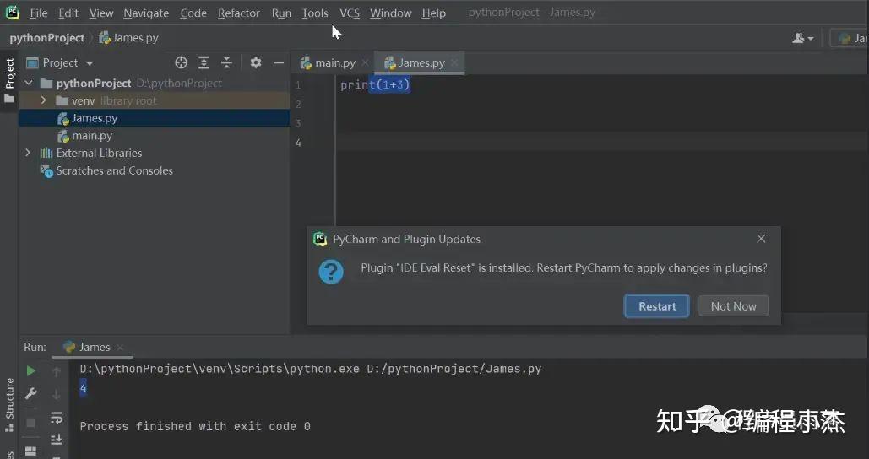Close the PyCharm and Plugin Updates dialog
The image size is (869, 459).
[x=761, y=239]
